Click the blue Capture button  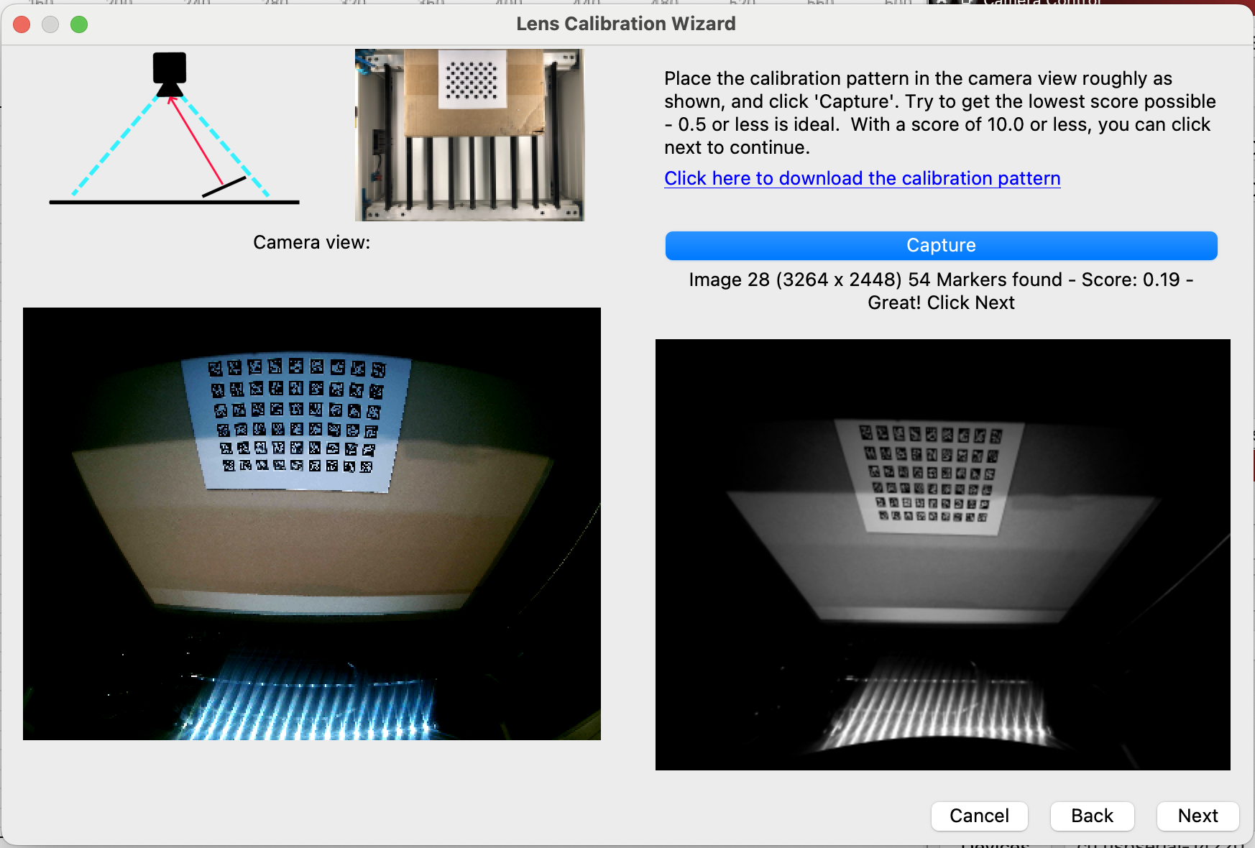941,246
